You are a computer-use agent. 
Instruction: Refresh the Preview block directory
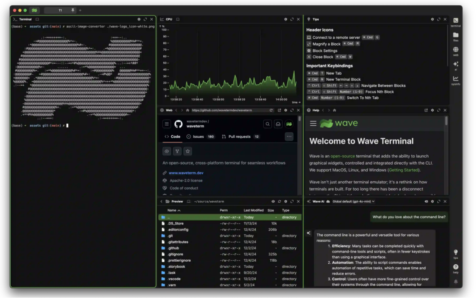[x=279, y=201]
